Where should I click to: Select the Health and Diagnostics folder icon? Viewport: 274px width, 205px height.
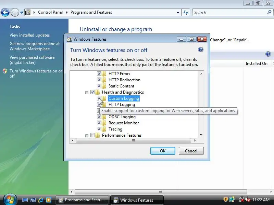98,92
